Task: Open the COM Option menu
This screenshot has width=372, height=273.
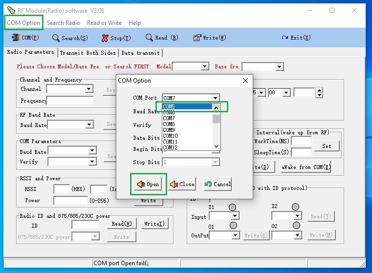Action: click(23, 23)
